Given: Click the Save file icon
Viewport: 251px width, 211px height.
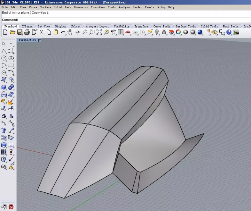Looking at the screenshot, I should coord(20,32).
